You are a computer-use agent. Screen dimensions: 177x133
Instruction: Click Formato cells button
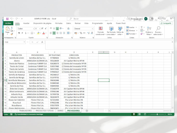(x=131, y=34)
